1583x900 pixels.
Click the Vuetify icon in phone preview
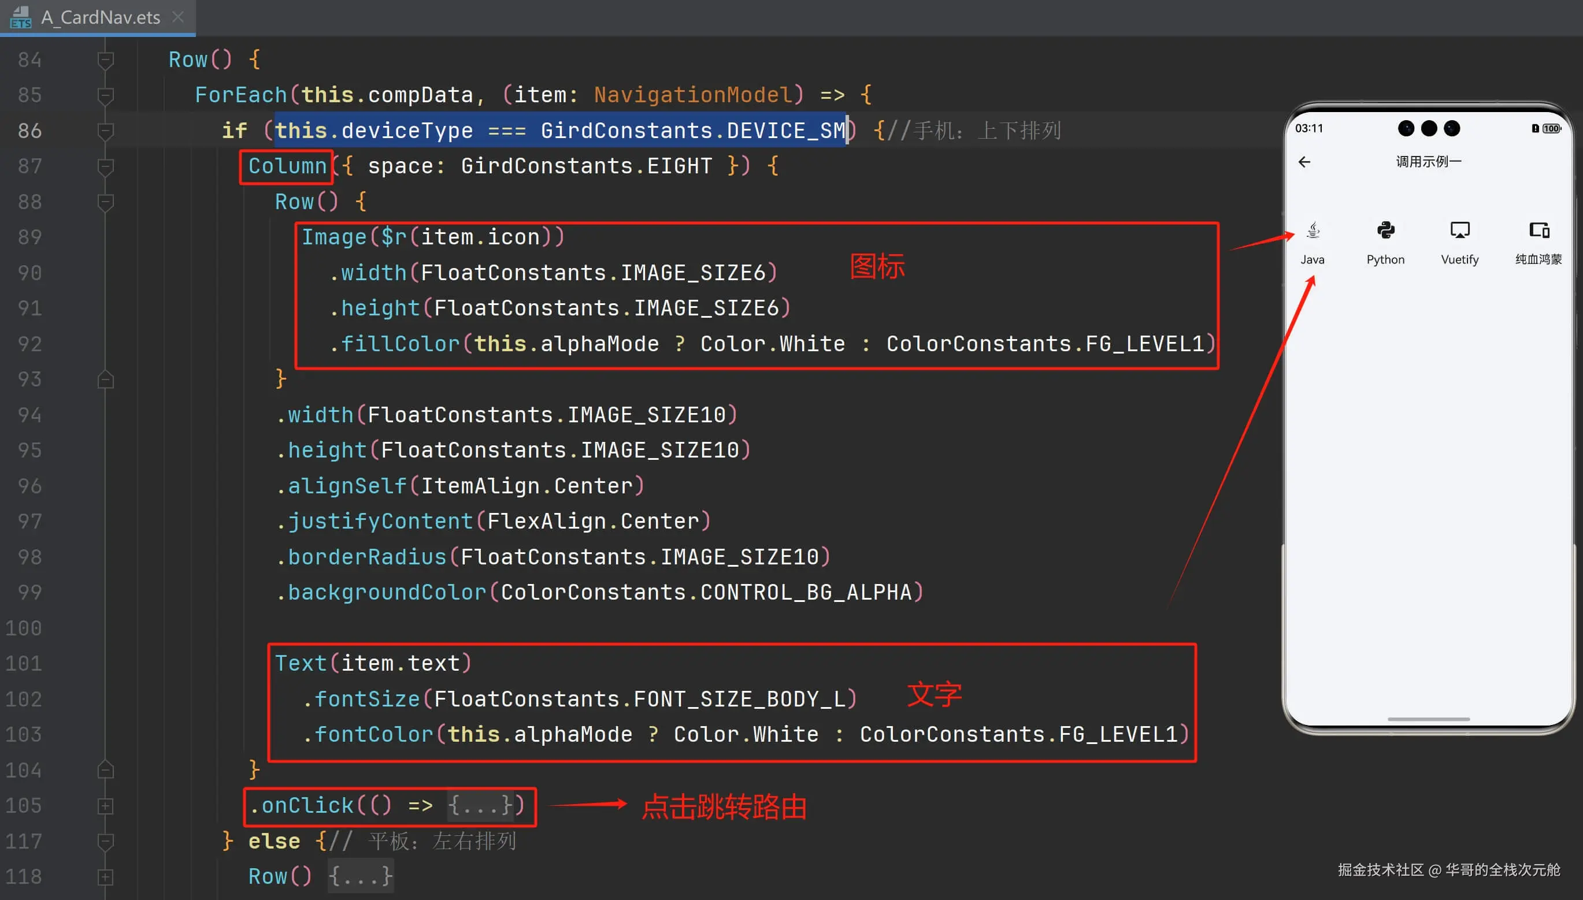1459,230
